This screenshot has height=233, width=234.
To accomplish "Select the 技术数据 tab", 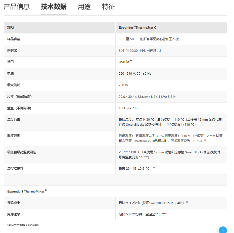I will coord(54,7).
